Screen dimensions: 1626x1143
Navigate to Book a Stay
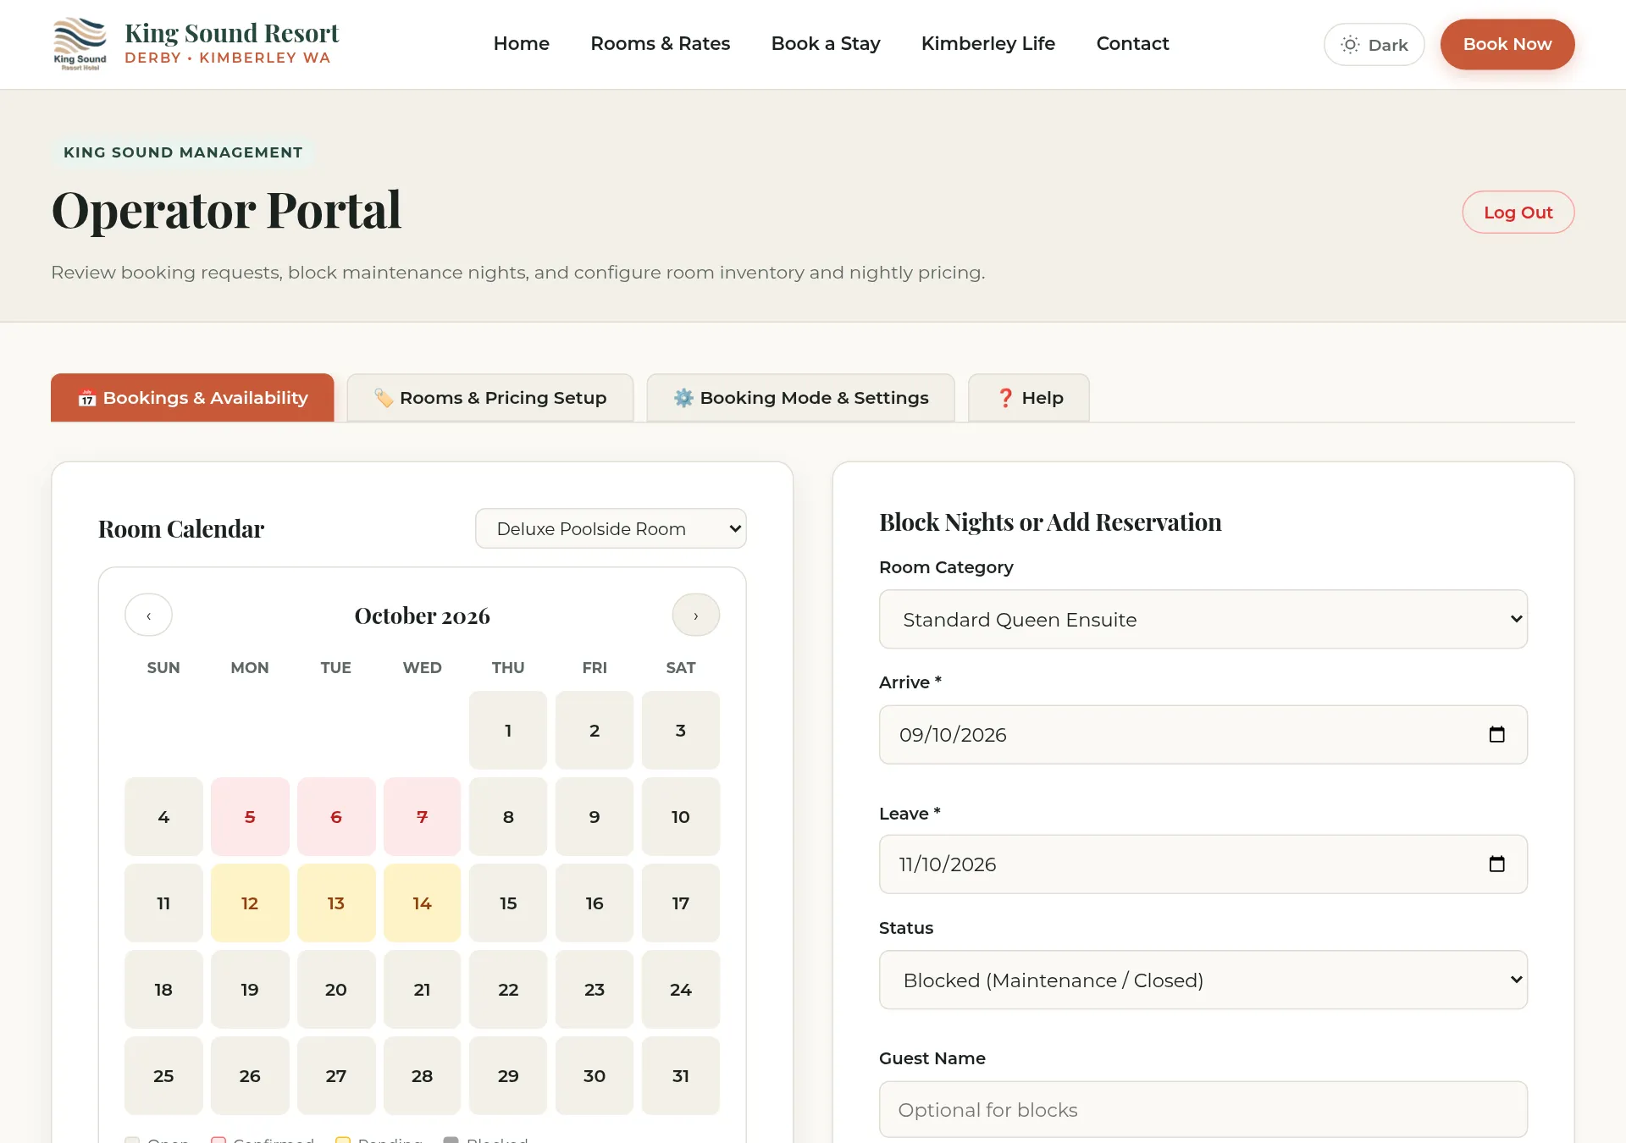(825, 43)
